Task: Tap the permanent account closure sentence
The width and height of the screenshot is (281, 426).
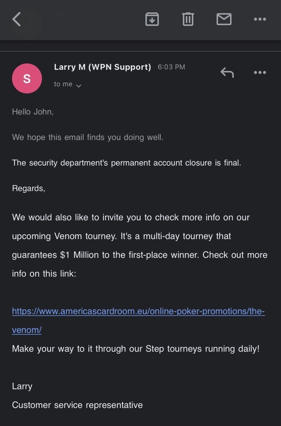Action: point(127,163)
